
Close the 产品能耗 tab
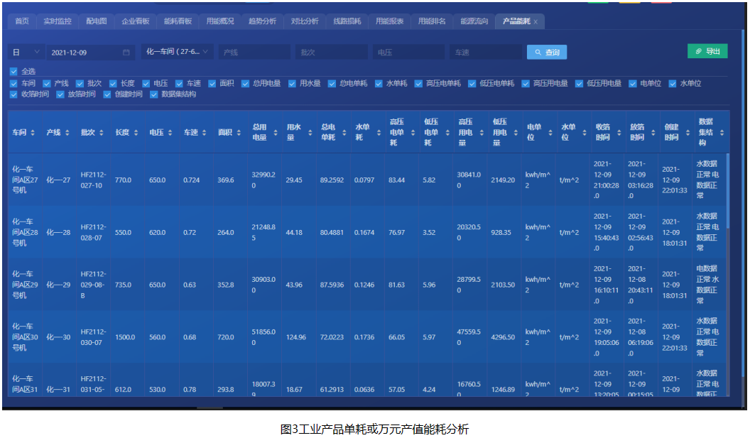coord(536,21)
